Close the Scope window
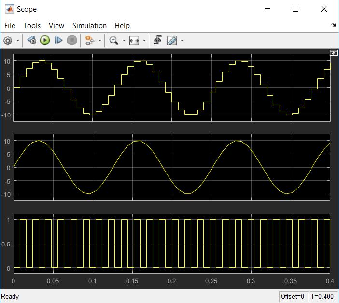 (324, 9)
